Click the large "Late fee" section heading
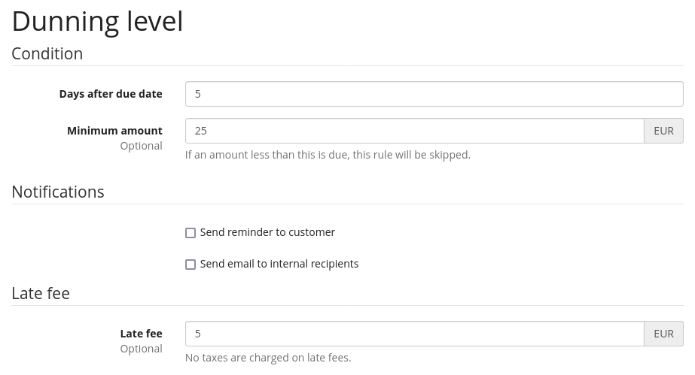Viewport: 695px width, 375px height. 41,294
